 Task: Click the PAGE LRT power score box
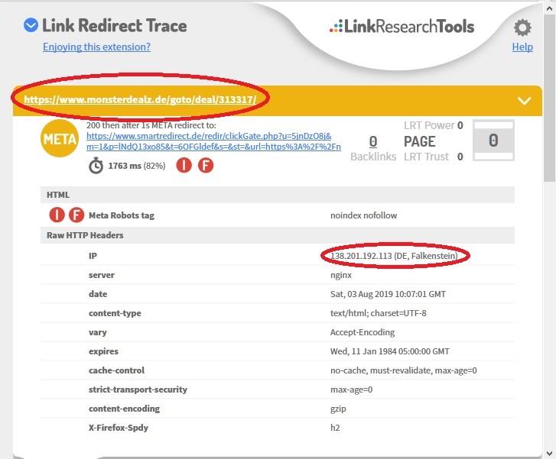[x=493, y=141]
